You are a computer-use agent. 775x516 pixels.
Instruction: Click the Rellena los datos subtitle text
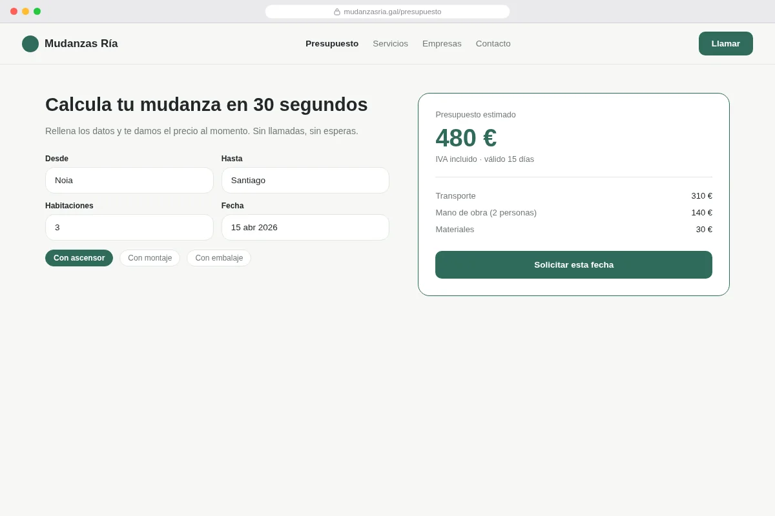point(201,131)
